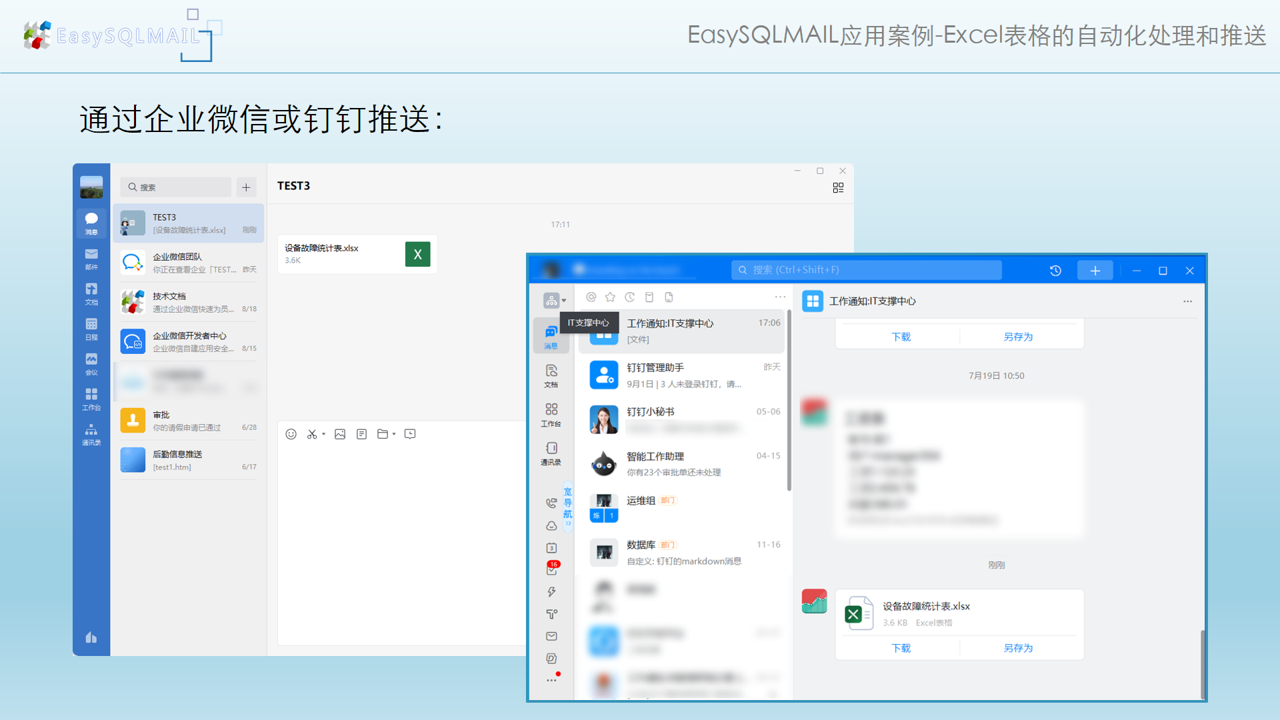Click the clock filter icon above DingTalk chat list
The width and height of the screenshot is (1280, 720).
coord(629,297)
